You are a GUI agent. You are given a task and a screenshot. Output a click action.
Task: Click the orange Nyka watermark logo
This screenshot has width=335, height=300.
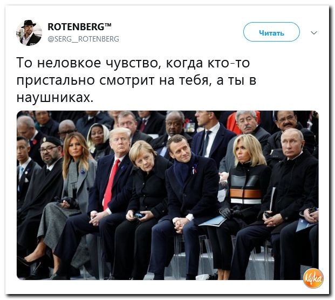click(313, 278)
